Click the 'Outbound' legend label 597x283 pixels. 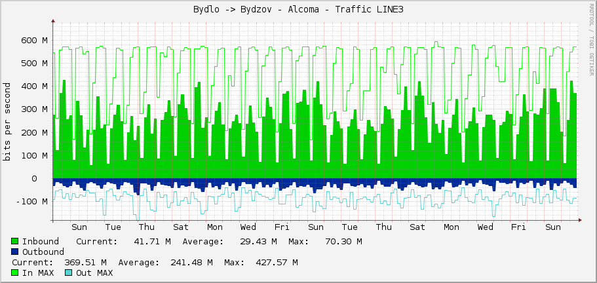(43, 252)
